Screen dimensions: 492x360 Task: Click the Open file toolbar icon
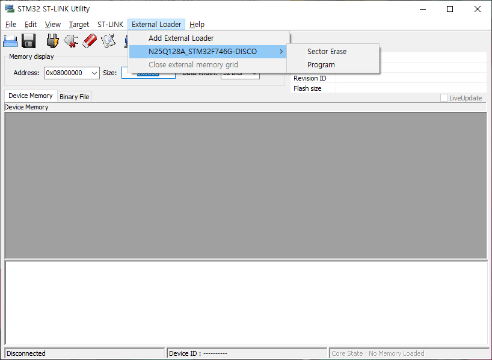click(10, 41)
